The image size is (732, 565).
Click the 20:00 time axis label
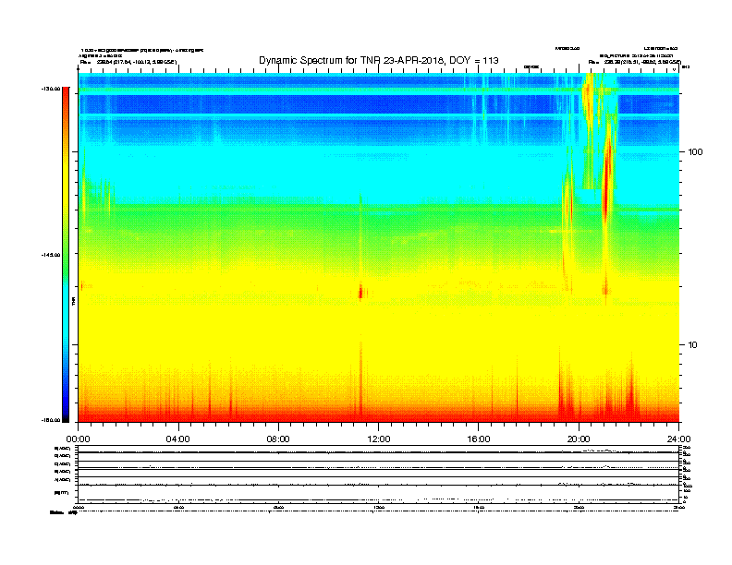[x=579, y=439]
